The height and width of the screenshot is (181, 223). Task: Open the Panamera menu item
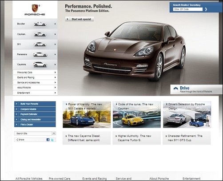(35, 54)
